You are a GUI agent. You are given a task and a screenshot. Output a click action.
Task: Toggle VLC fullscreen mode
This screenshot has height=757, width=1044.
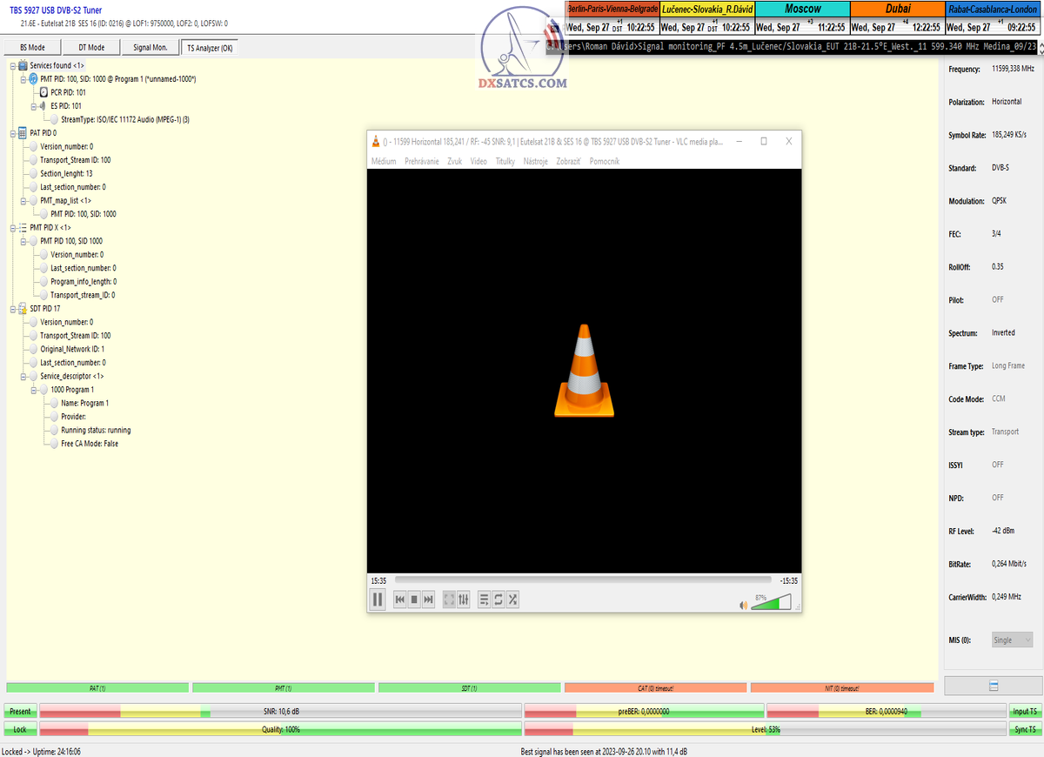[x=449, y=599]
